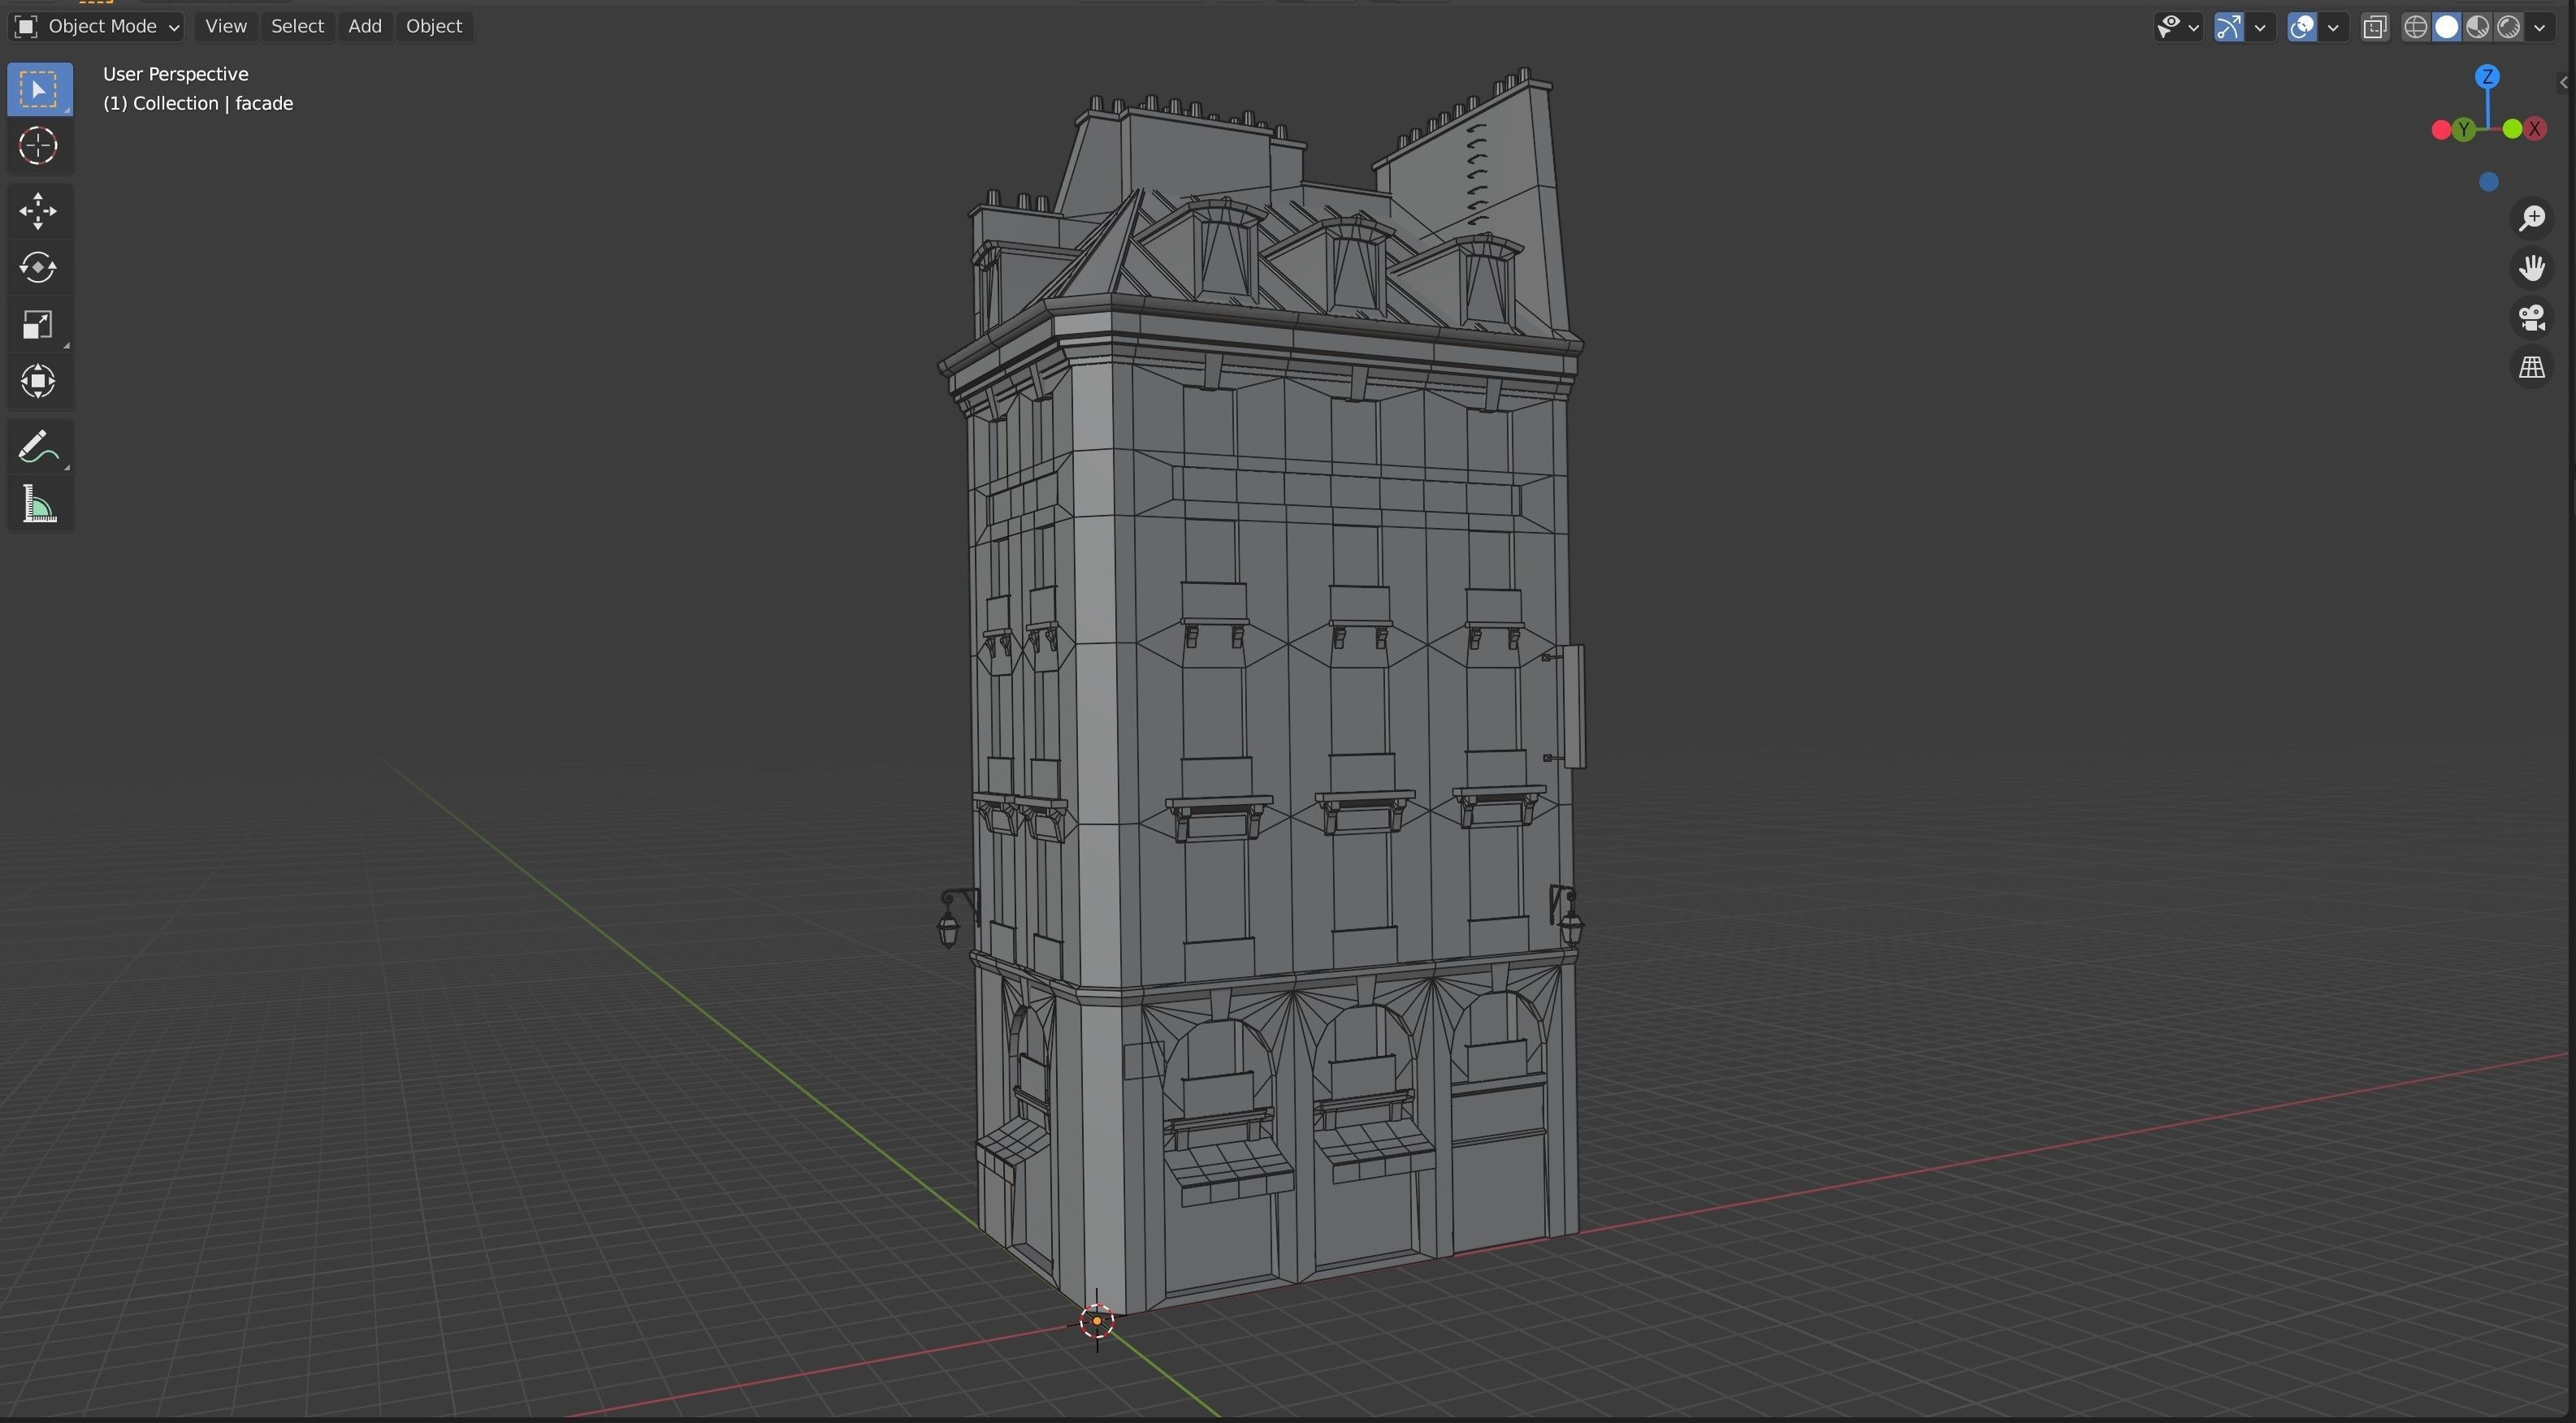Select the Move tool
Screen dimensions: 2576x1423
[38, 211]
